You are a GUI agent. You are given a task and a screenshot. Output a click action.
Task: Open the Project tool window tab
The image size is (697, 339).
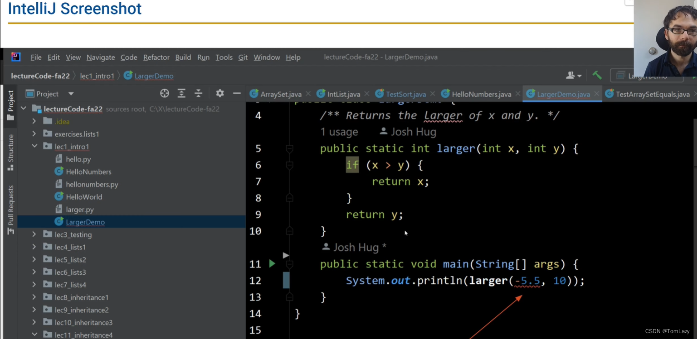11,105
